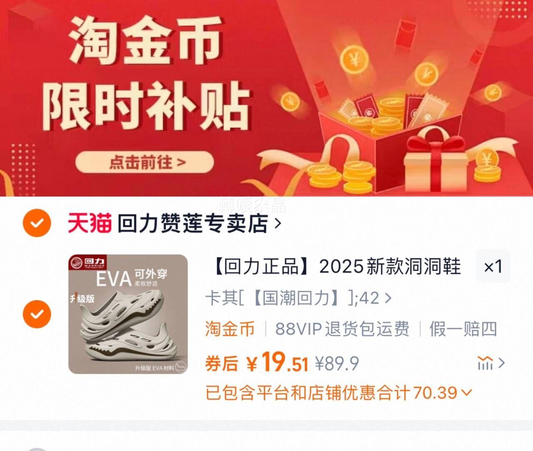Tap the 88VIP退货包运费 service tag

[342, 329]
